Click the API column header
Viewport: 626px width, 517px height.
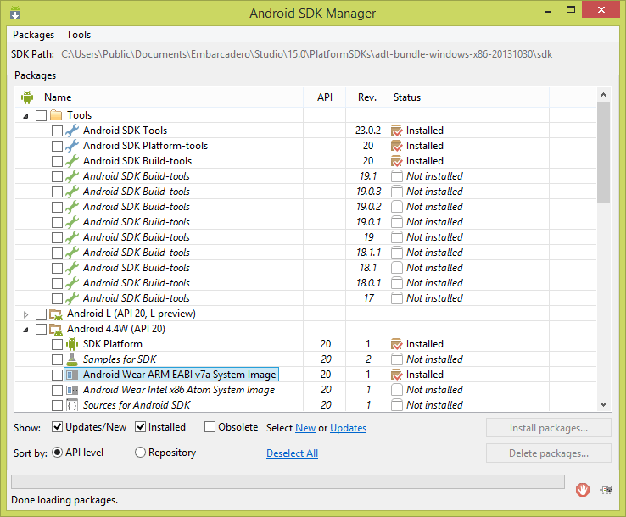point(325,97)
